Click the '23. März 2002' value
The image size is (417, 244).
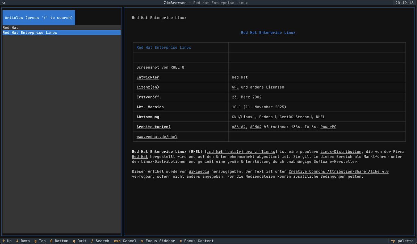pyautogui.click(x=247, y=97)
